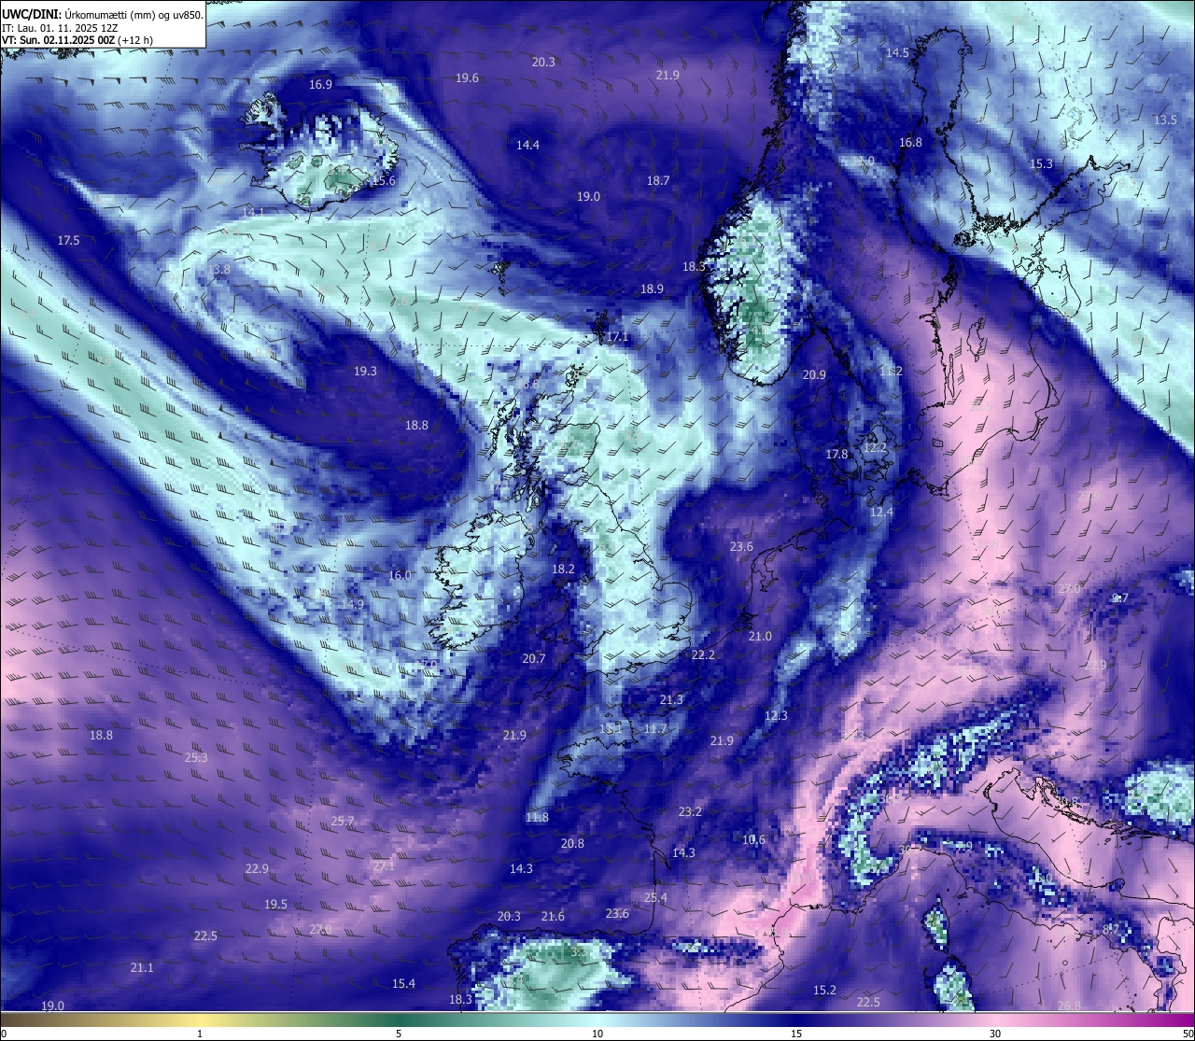Select the 10.6 value on the map

(753, 839)
